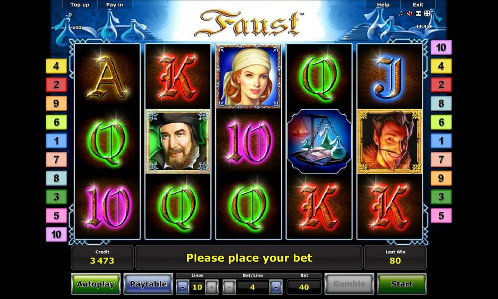The width and height of the screenshot is (498, 299).
Task: Decrease lines with the minus button
Action: (x=183, y=287)
